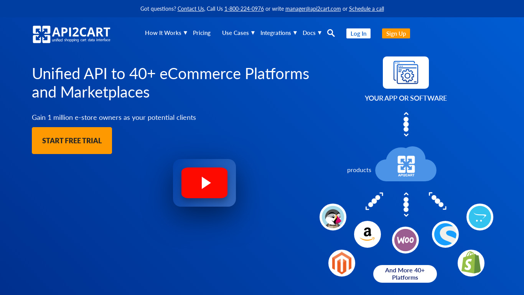
Task: Open the Use Cases menu item
Action: point(236,33)
